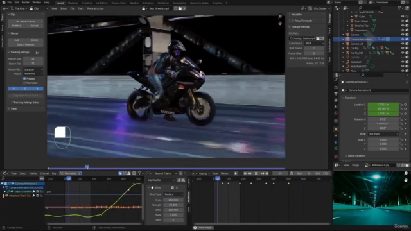411x231 pixels.
Task: Expand the Metadata panel
Action: [x=297, y=15]
